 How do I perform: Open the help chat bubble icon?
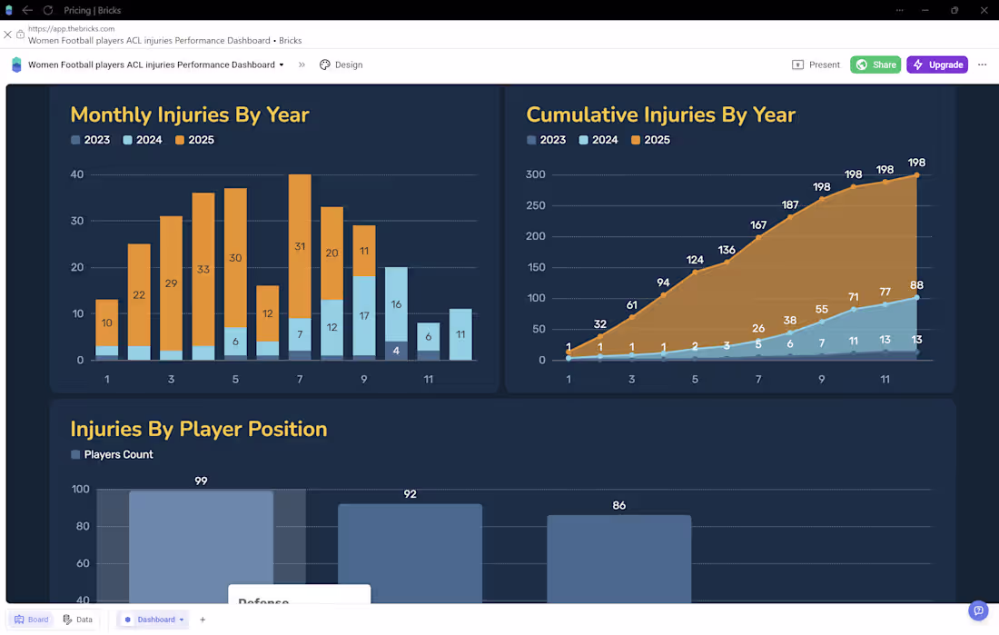click(x=979, y=610)
